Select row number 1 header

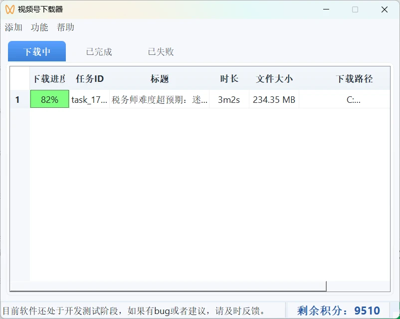tap(20, 99)
